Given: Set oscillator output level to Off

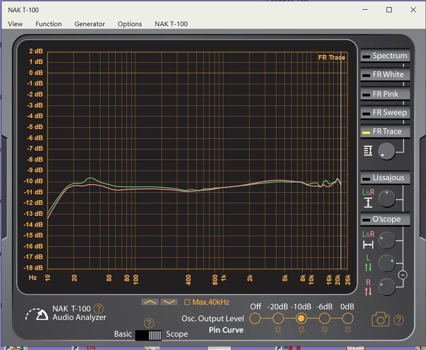Looking at the screenshot, I should point(255,318).
